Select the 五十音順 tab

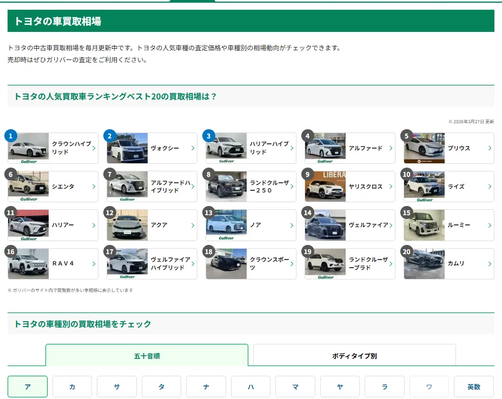tap(147, 355)
